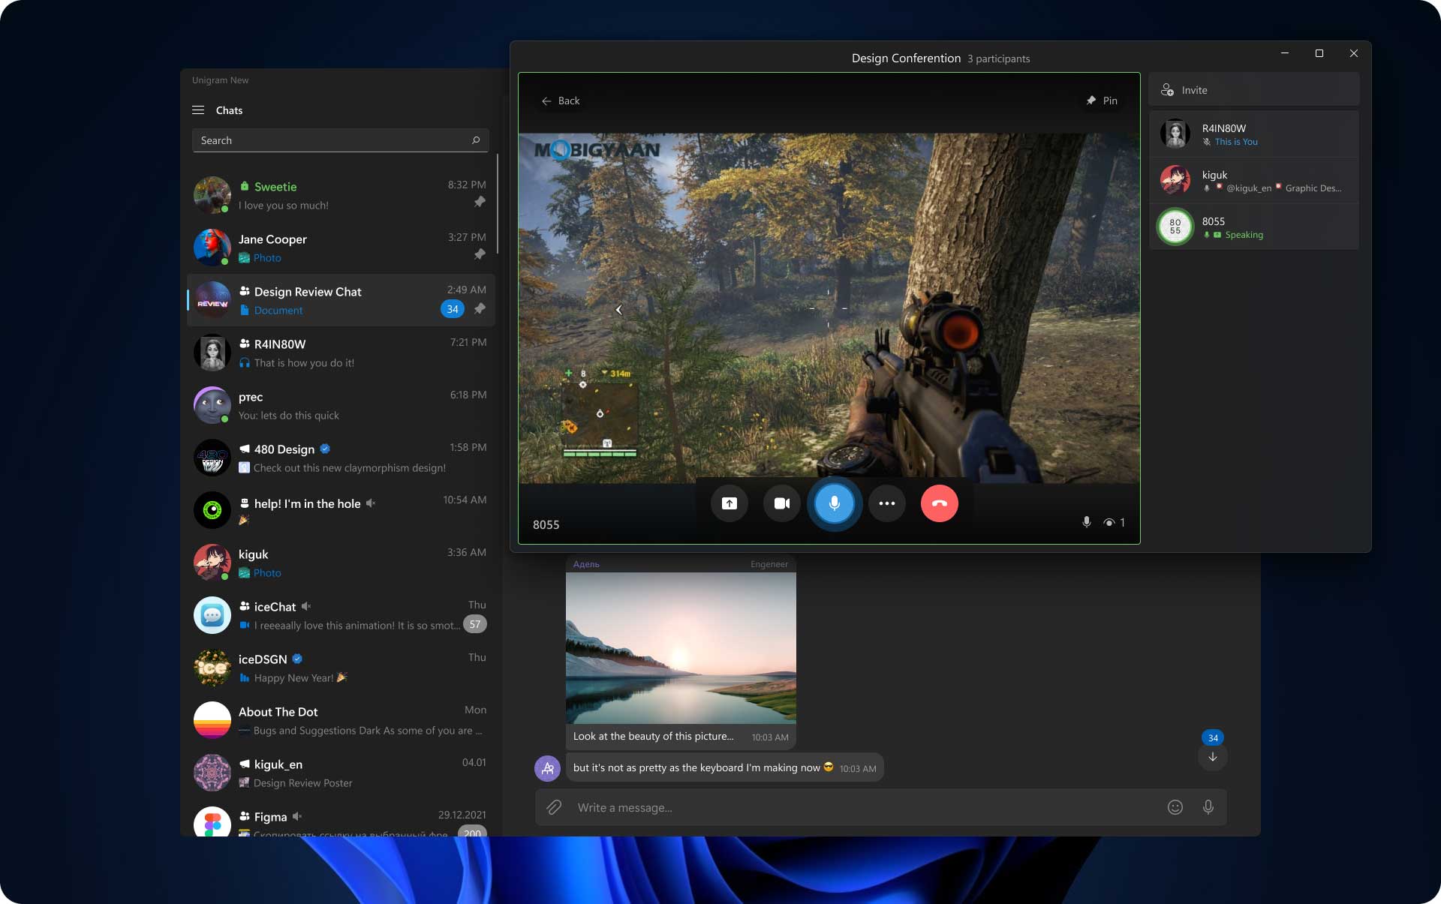The image size is (1441, 904).
Task: Open the About The Dot chat
Action: (x=341, y=720)
